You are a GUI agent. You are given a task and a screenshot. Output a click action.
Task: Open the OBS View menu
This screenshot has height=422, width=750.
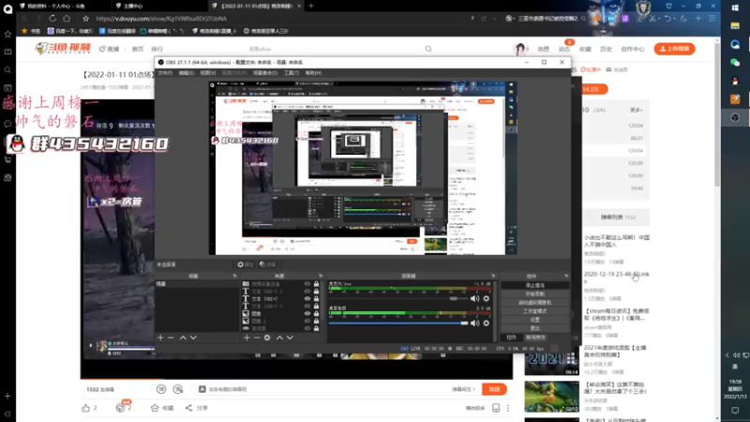(x=207, y=73)
